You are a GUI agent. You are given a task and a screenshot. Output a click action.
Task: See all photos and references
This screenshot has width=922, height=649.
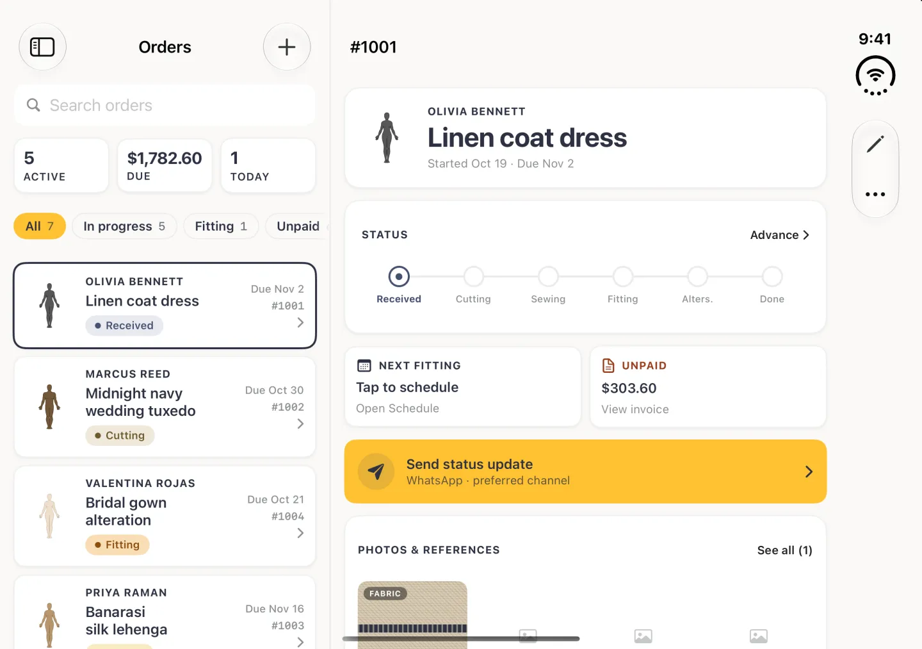tap(785, 550)
